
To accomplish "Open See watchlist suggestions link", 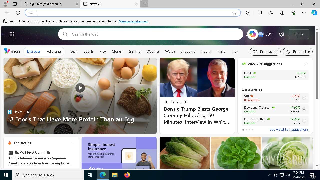I will (289, 129).
